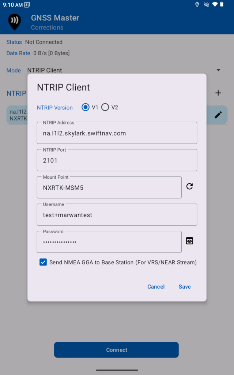
Task: Show password with the eye icon
Action: (x=189, y=241)
